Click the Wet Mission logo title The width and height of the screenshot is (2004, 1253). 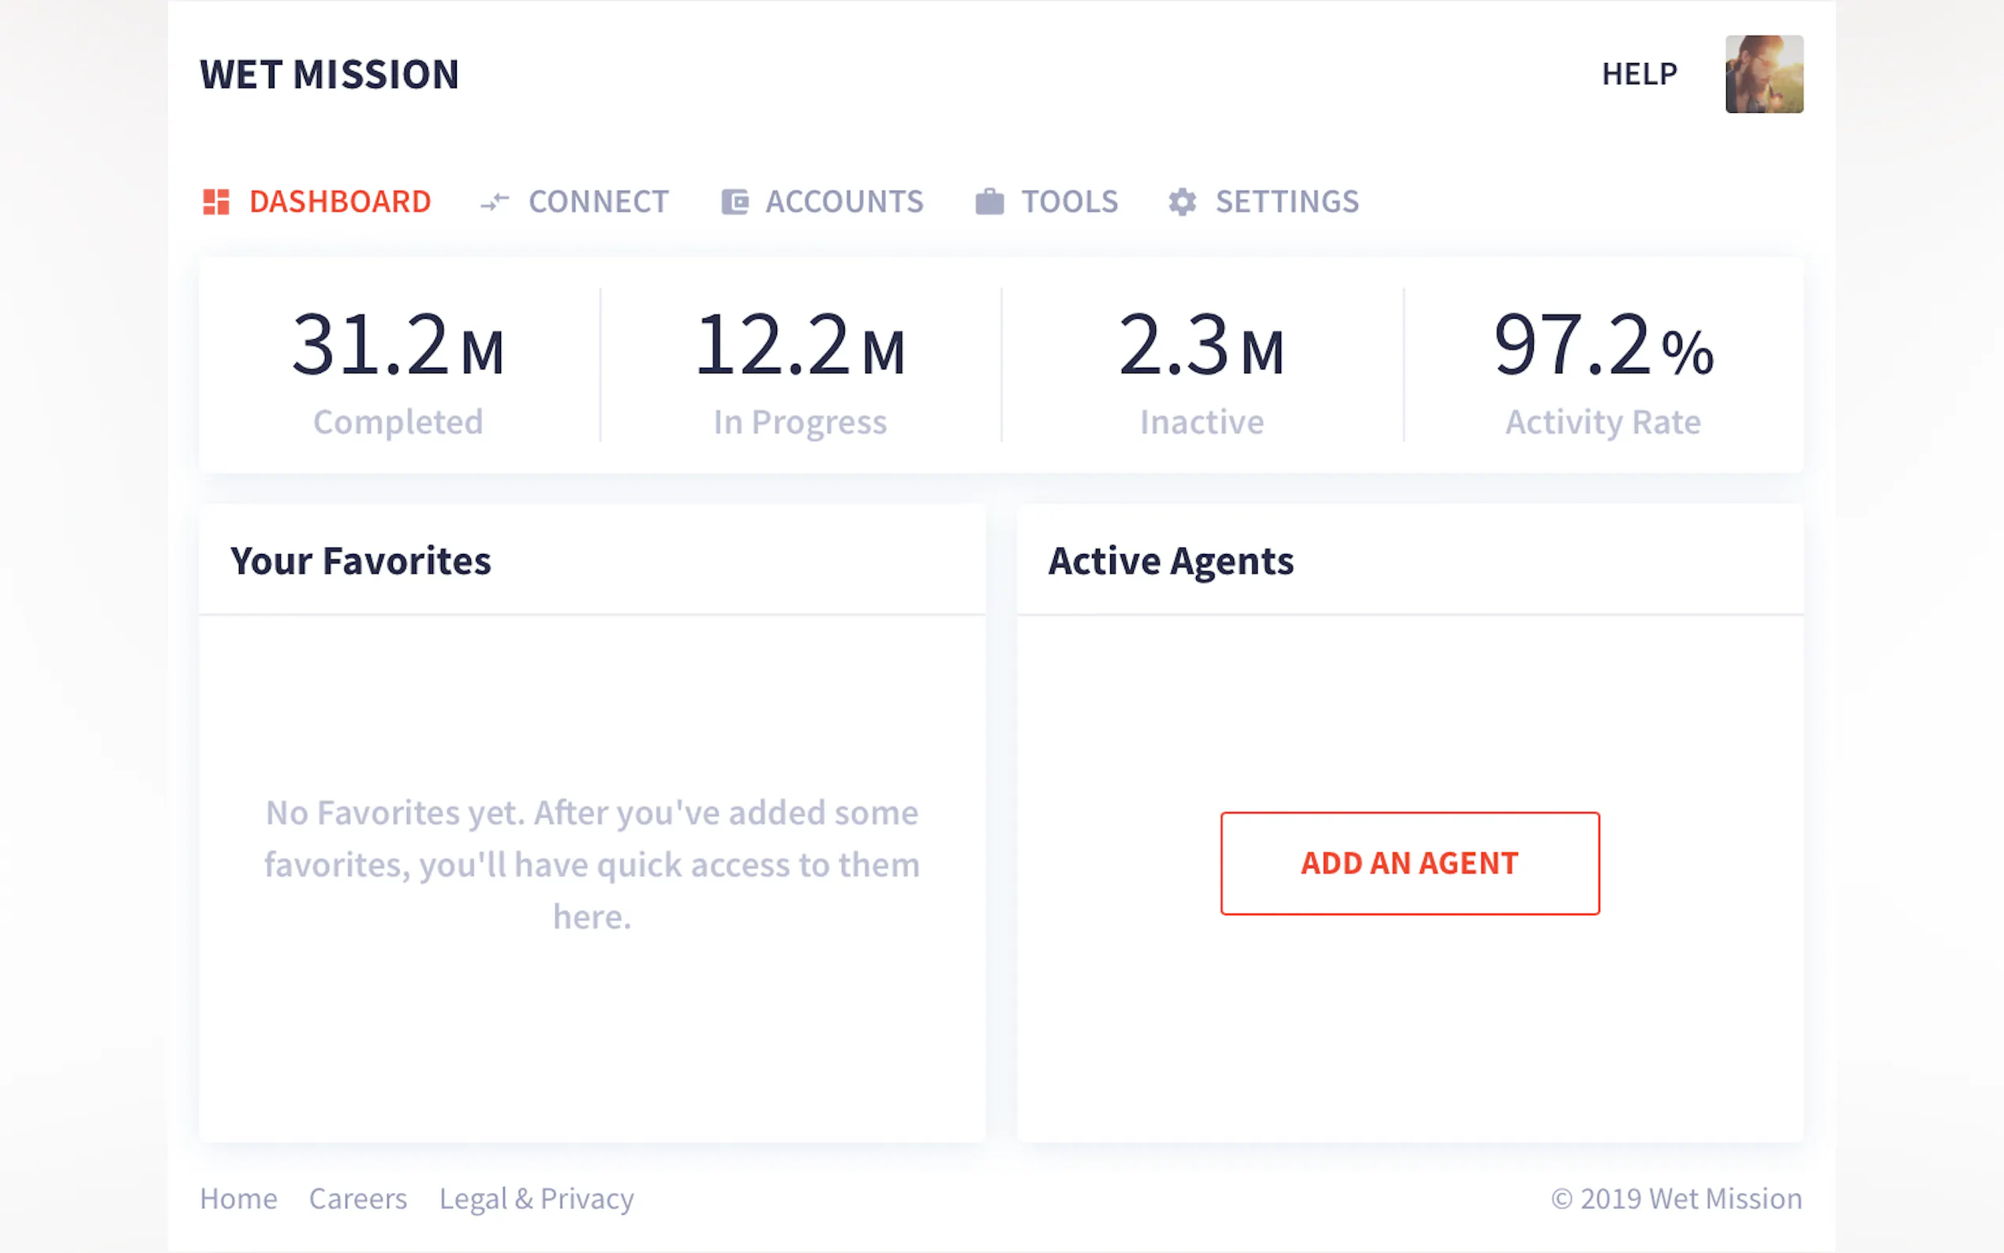pyautogui.click(x=330, y=75)
